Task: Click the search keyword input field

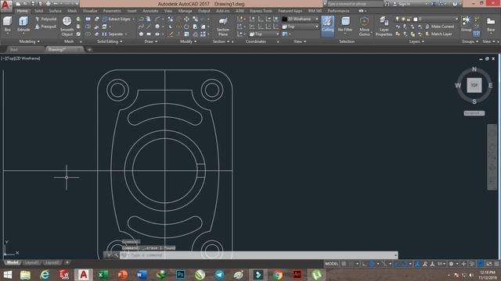Action: (x=355, y=4)
